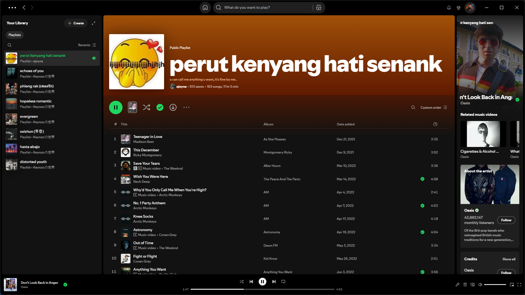
Task: Select the Knee Socks track
Action: tap(279, 219)
